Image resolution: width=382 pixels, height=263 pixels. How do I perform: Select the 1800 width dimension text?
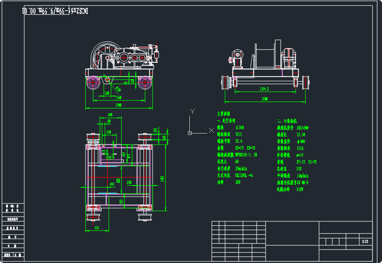(x=264, y=99)
